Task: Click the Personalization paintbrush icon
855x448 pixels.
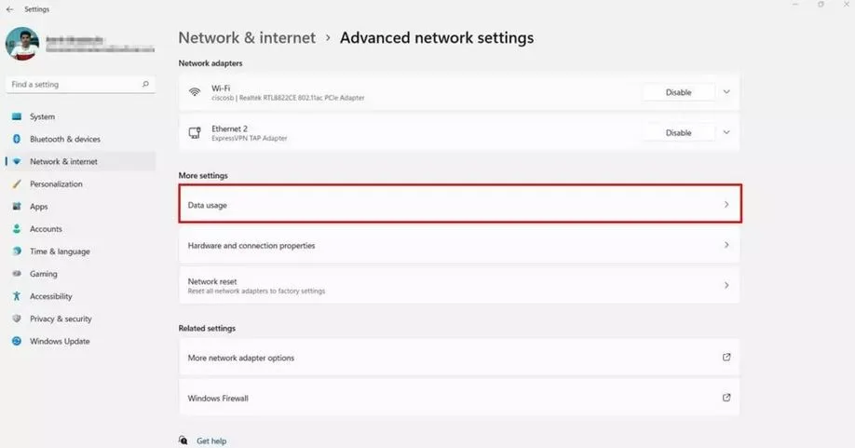Action: pos(17,183)
